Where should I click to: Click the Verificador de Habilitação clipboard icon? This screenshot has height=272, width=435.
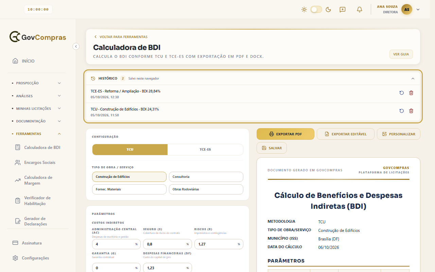pyautogui.click(x=18, y=201)
